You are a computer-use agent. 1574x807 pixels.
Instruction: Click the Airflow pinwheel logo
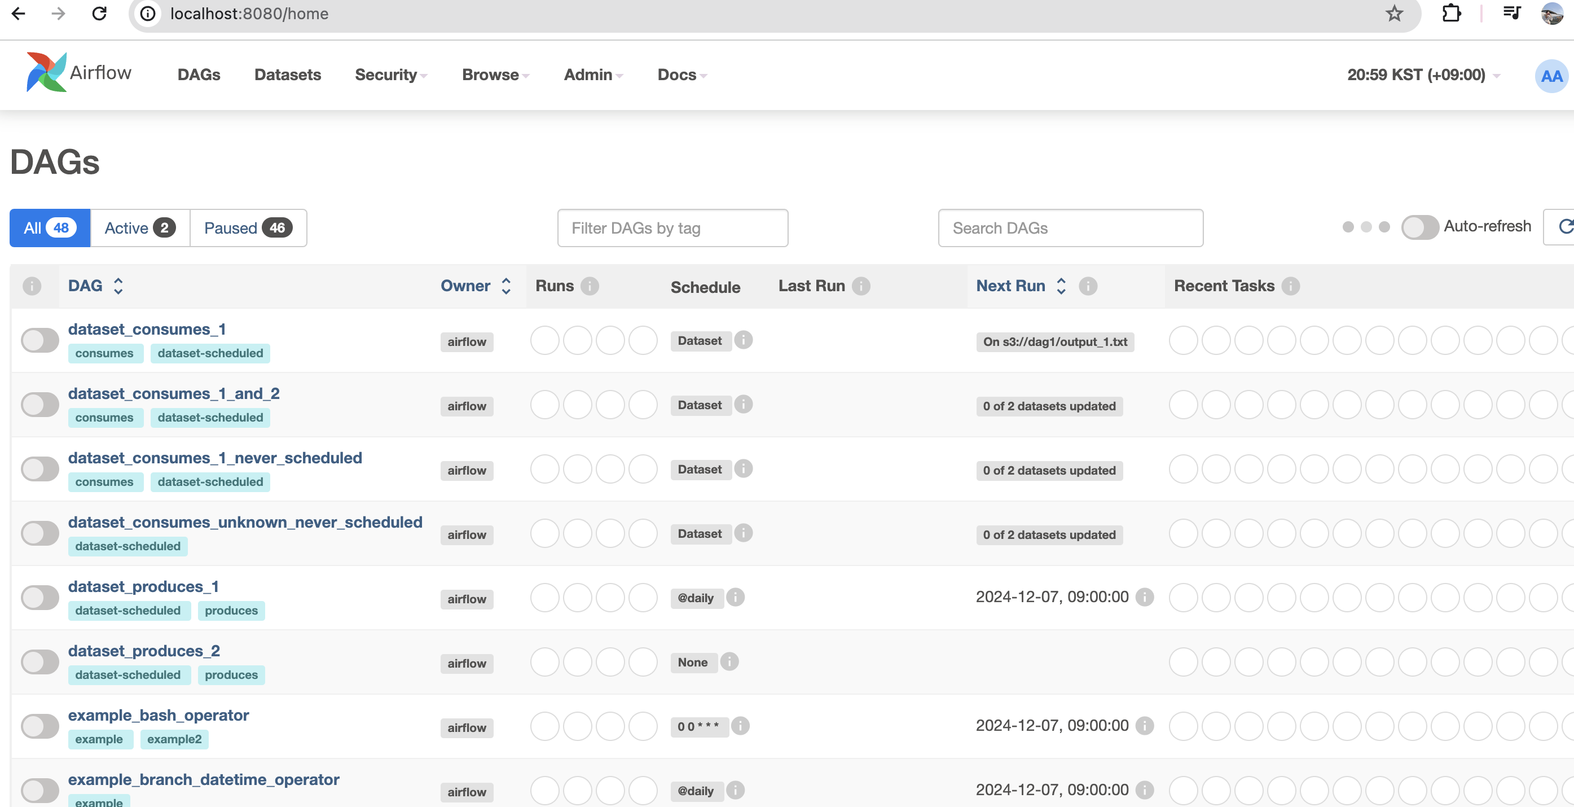click(x=46, y=72)
